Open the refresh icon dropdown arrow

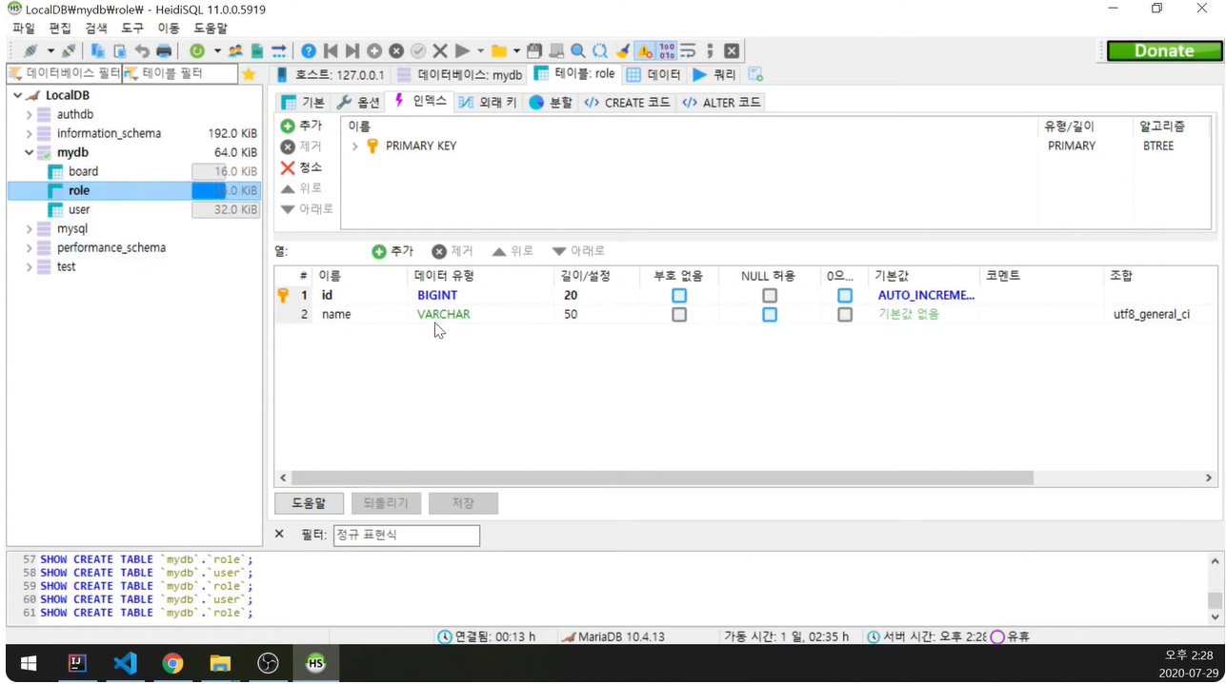[217, 50]
